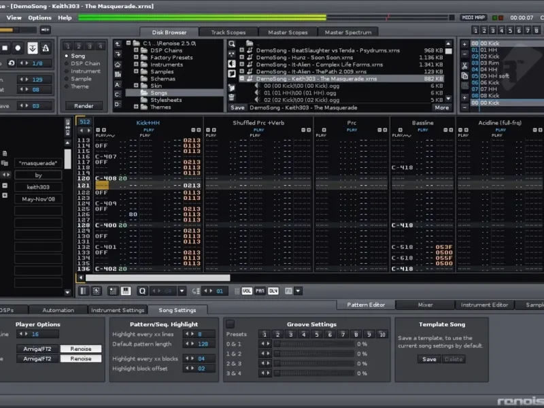This screenshot has width=544, height=408.
Task: Click the trash icon to delete file
Action: [x=232, y=97]
